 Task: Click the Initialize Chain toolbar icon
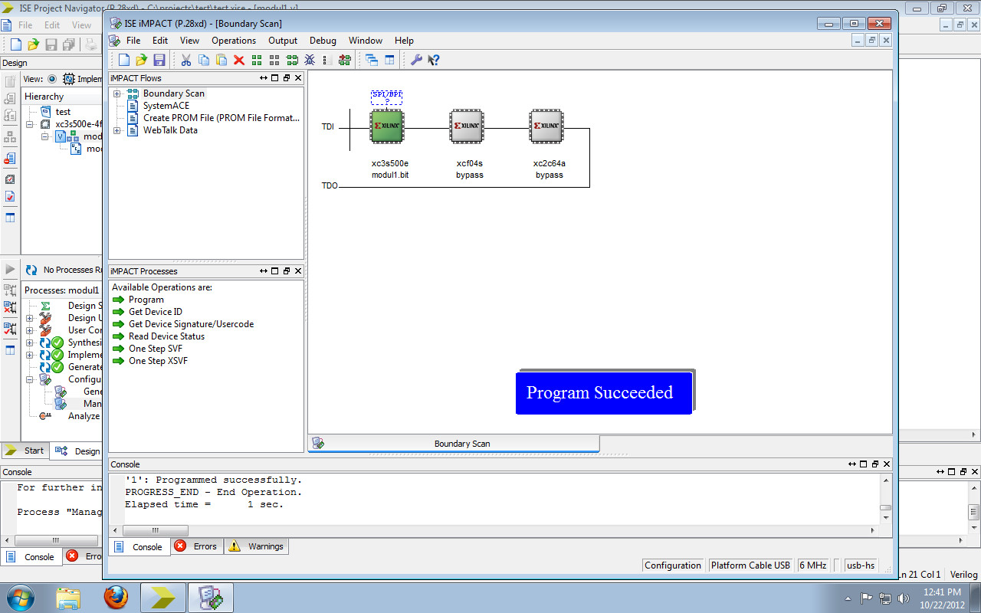pyautogui.click(x=291, y=59)
